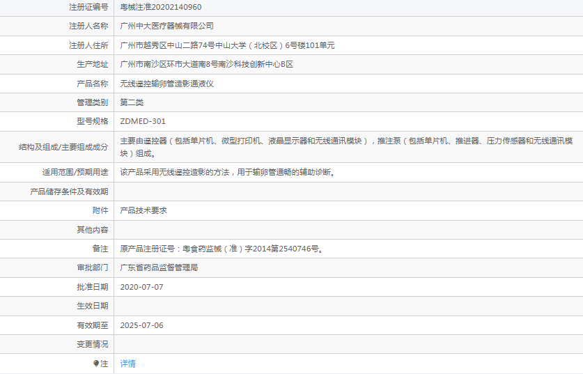Click the 备注 row label

point(100,249)
